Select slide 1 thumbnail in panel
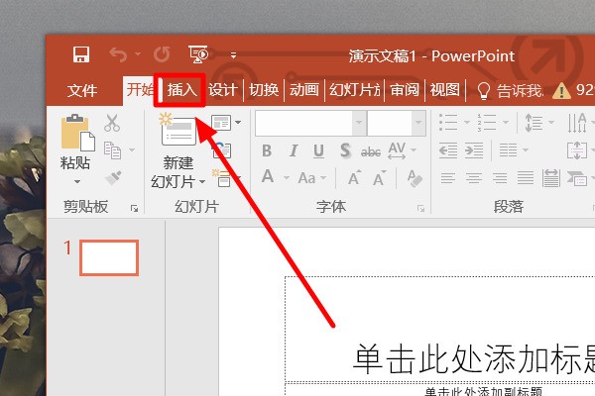The height and width of the screenshot is (396, 595). 108,257
